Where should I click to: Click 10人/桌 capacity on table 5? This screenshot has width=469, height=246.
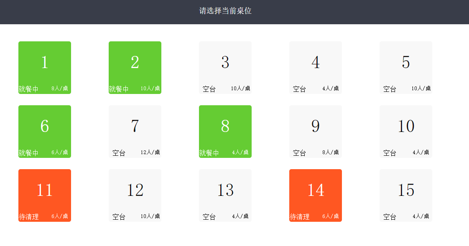tap(421, 89)
